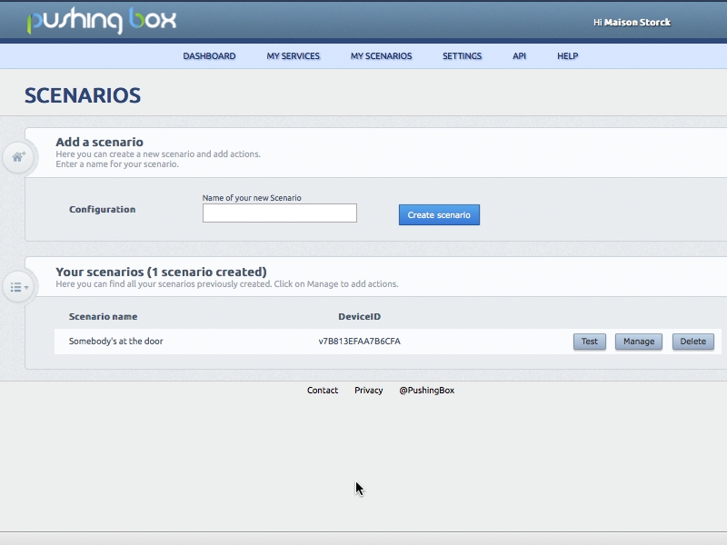Expand the list icon dropdown arrow
Screen dimensions: 727x545
[25, 289]
